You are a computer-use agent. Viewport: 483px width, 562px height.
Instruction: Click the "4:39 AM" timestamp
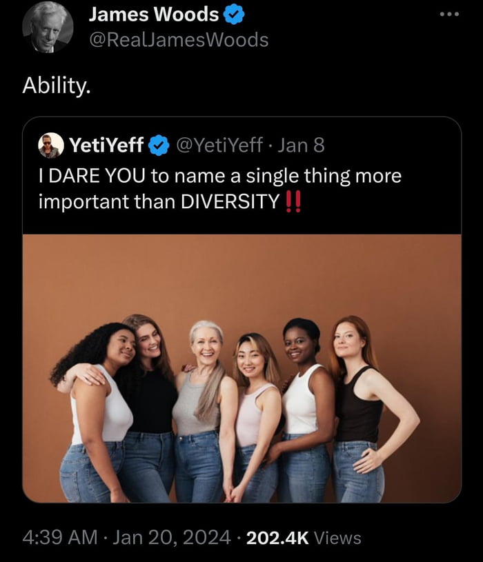[x=59, y=537]
